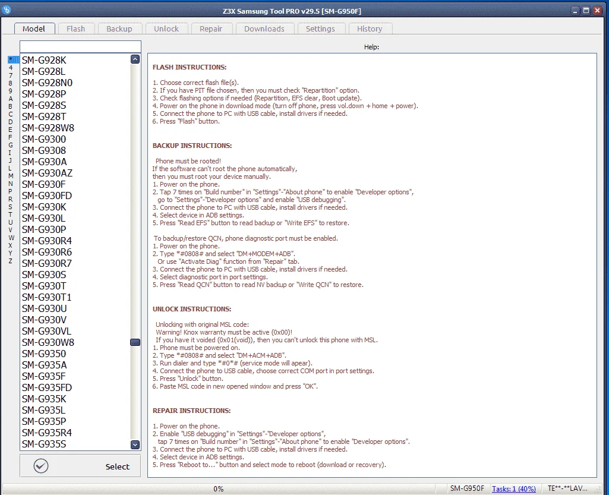This screenshot has height=495, width=609.
Task: Minimize the Z3X Samsung Tool window
Action: (575, 11)
